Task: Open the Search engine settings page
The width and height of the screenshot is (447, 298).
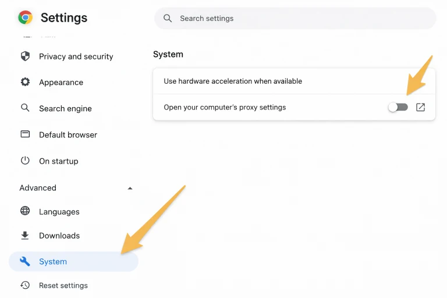Action: pyautogui.click(x=65, y=108)
